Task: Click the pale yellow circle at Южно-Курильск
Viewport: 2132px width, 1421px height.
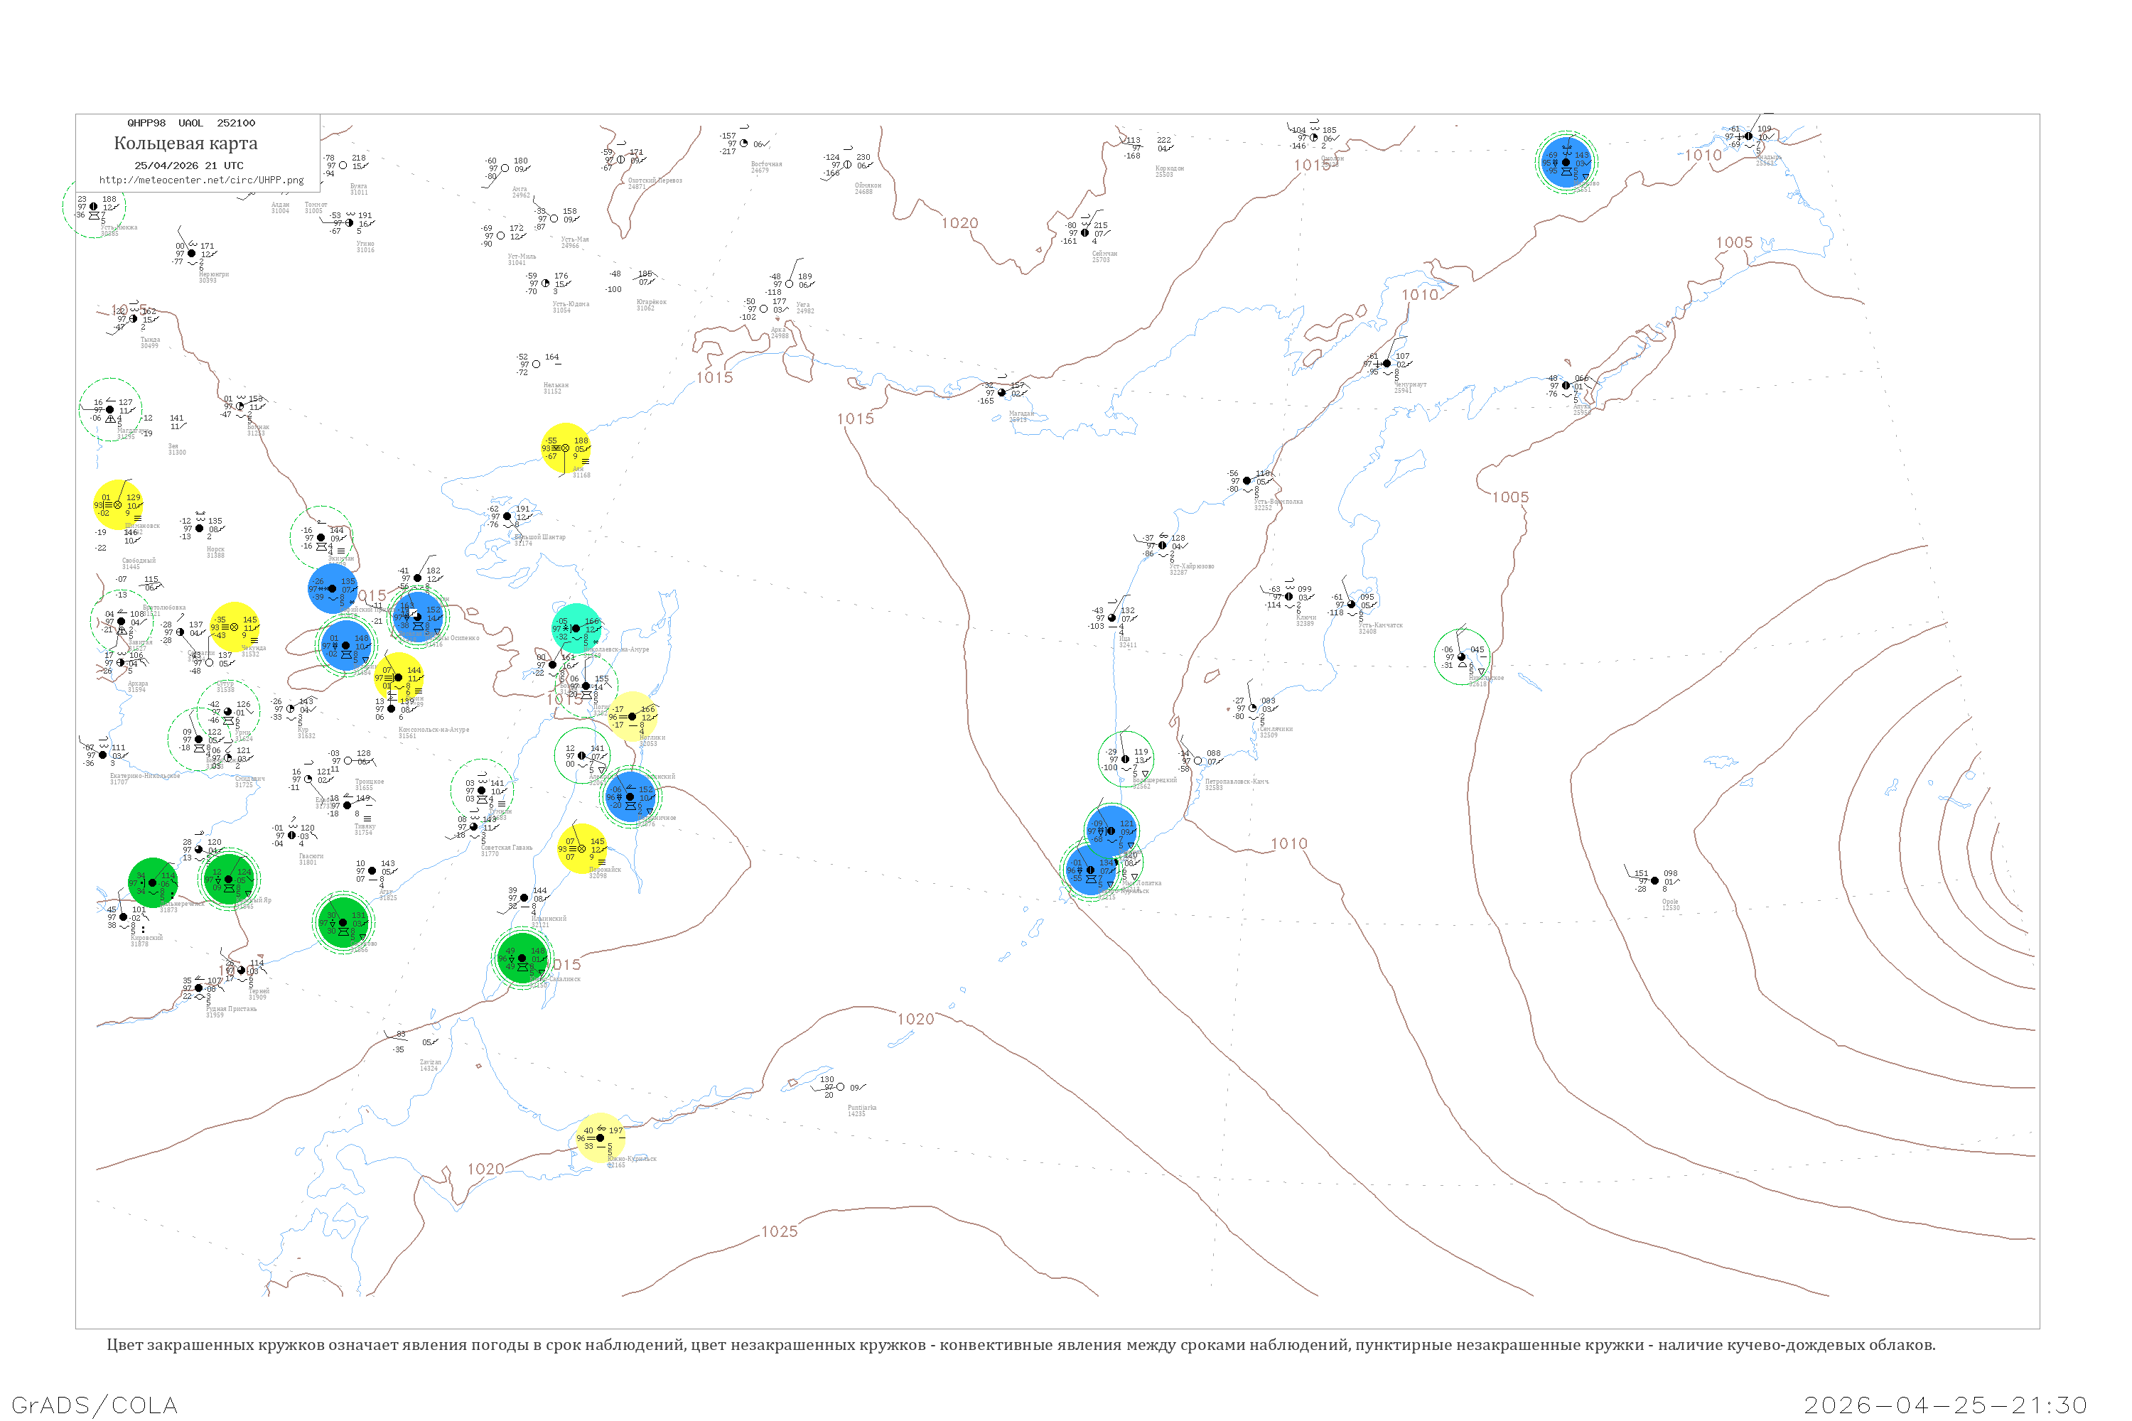Action: [600, 1138]
